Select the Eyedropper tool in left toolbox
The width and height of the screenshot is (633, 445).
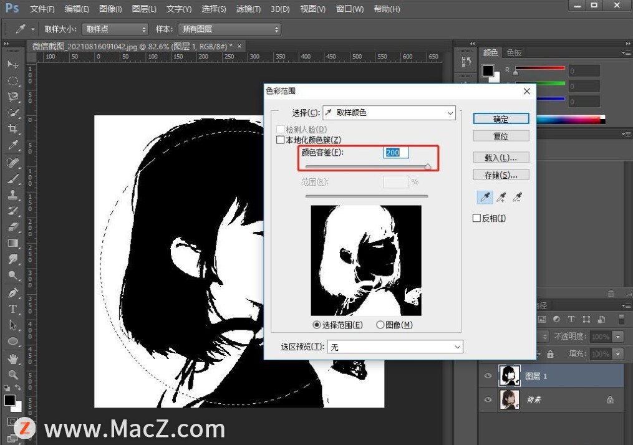click(x=13, y=145)
